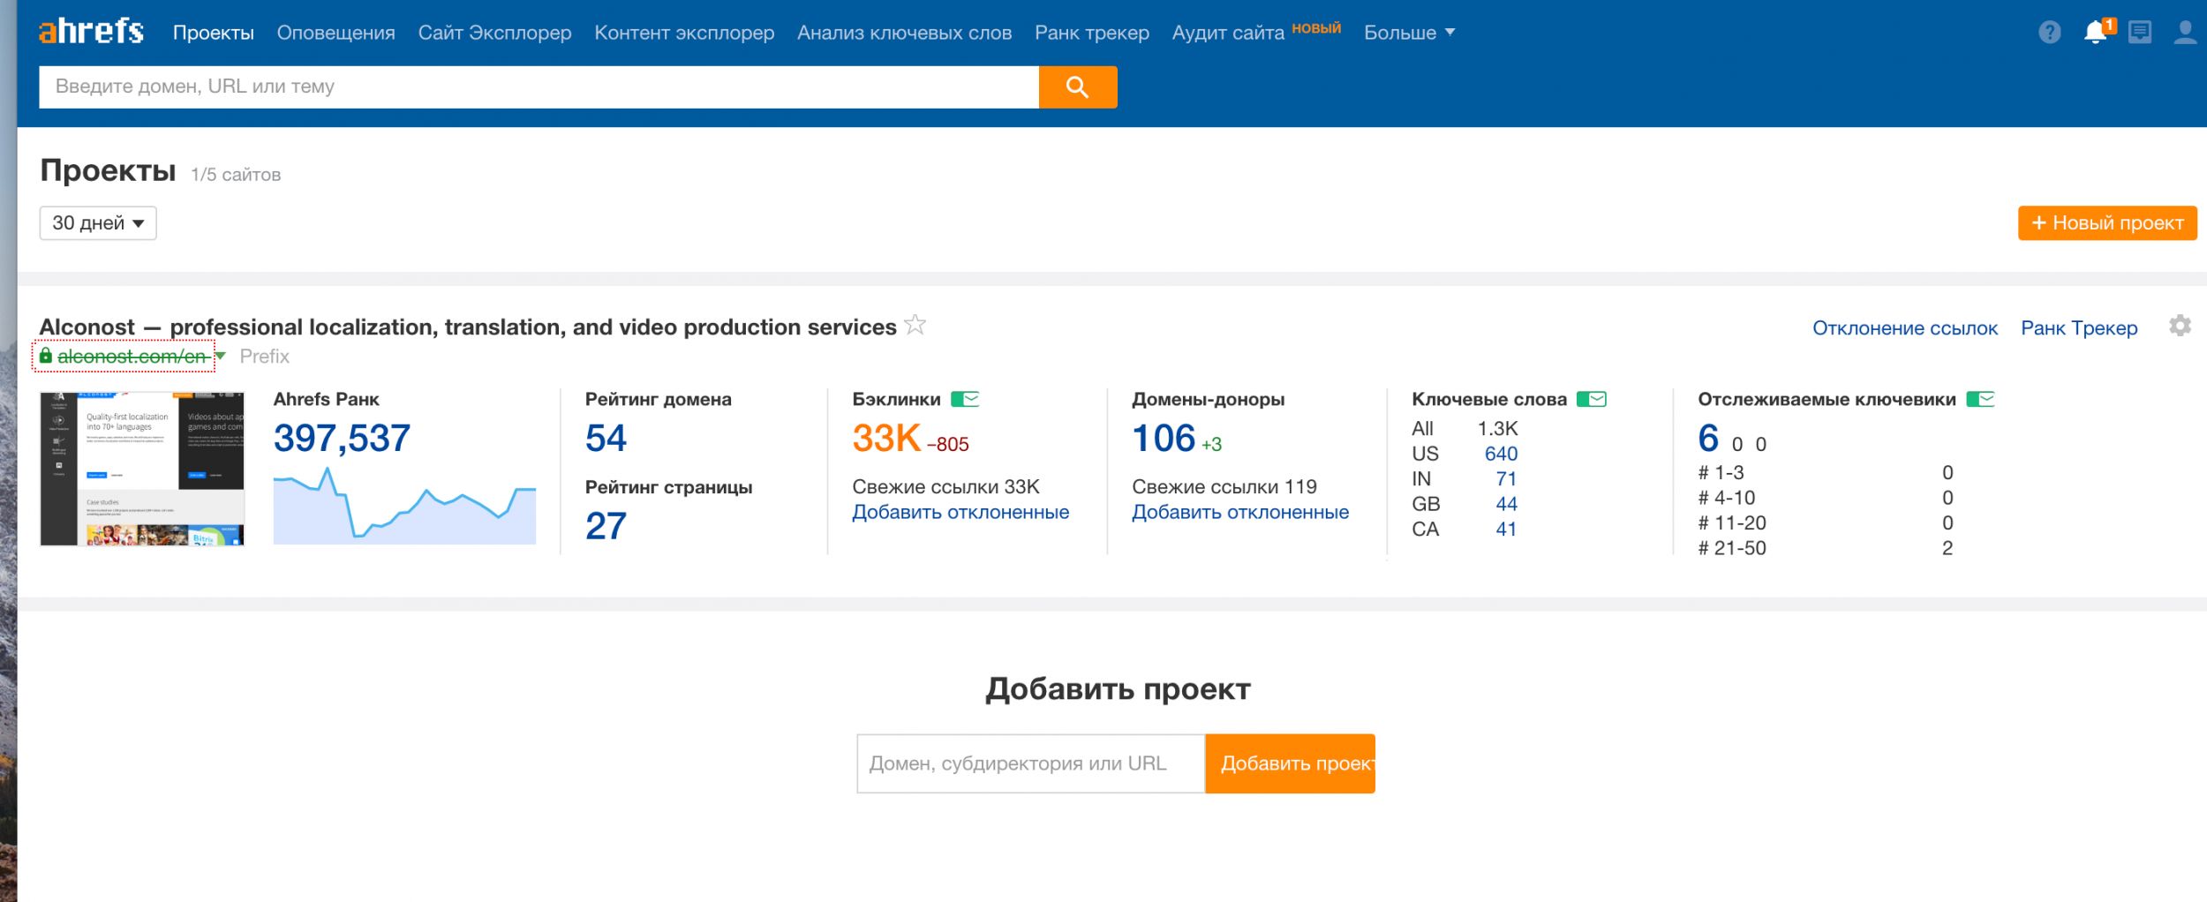Click the Alconost project title
The image size is (2207, 902).
[x=468, y=327]
